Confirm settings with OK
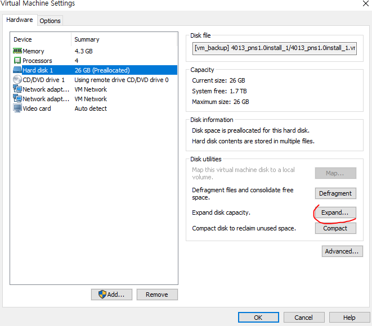Viewport: 372px width, 326px height. pos(258,318)
